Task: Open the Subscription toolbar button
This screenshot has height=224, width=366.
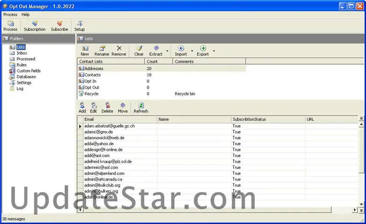Action: pos(35,26)
